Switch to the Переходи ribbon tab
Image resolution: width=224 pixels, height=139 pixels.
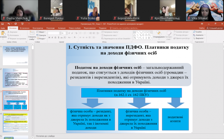coord(50,28)
